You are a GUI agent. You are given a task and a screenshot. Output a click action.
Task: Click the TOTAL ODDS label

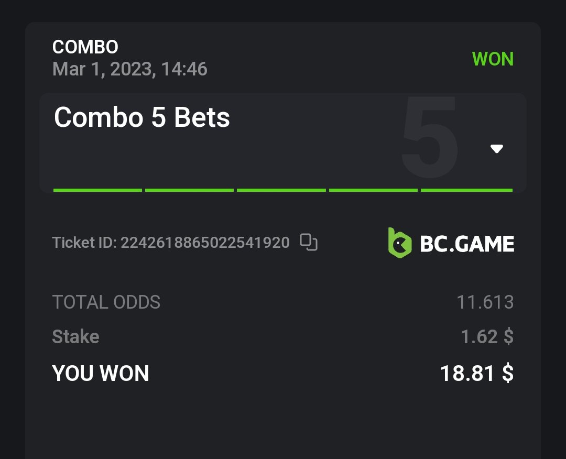106,302
